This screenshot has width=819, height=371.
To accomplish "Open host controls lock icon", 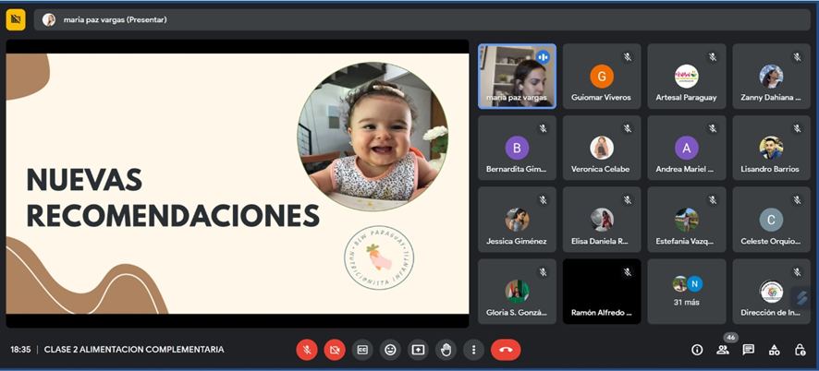I will (x=800, y=350).
